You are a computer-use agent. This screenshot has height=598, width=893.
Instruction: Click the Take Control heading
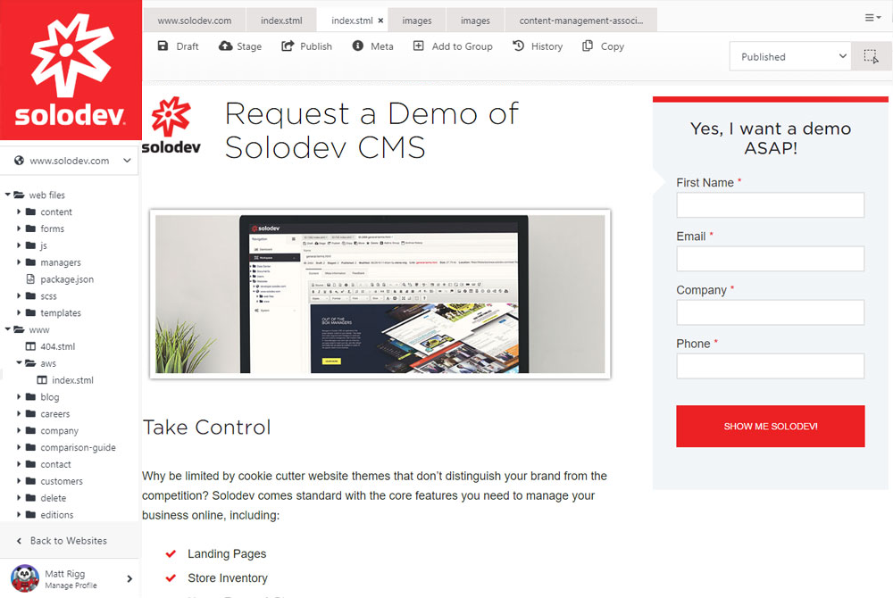coord(207,428)
